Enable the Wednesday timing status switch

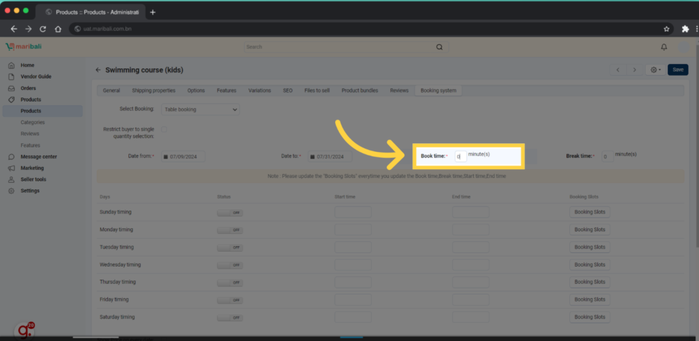tap(230, 265)
